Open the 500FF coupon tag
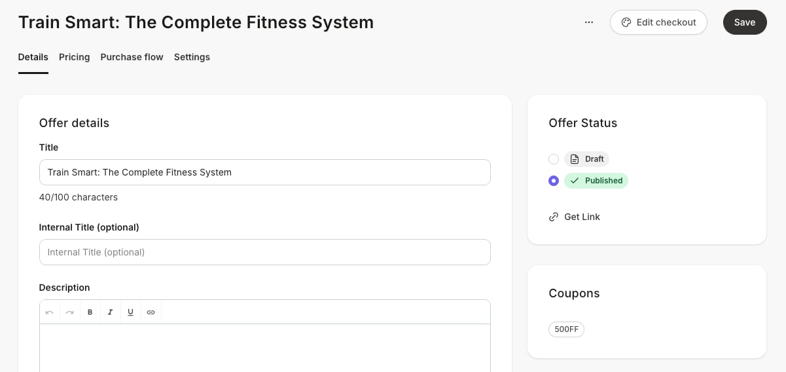 [566, 329]
